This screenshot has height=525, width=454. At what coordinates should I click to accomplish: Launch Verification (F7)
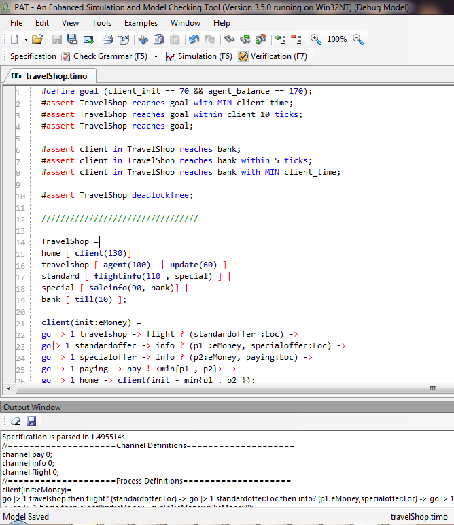(273, 56)
